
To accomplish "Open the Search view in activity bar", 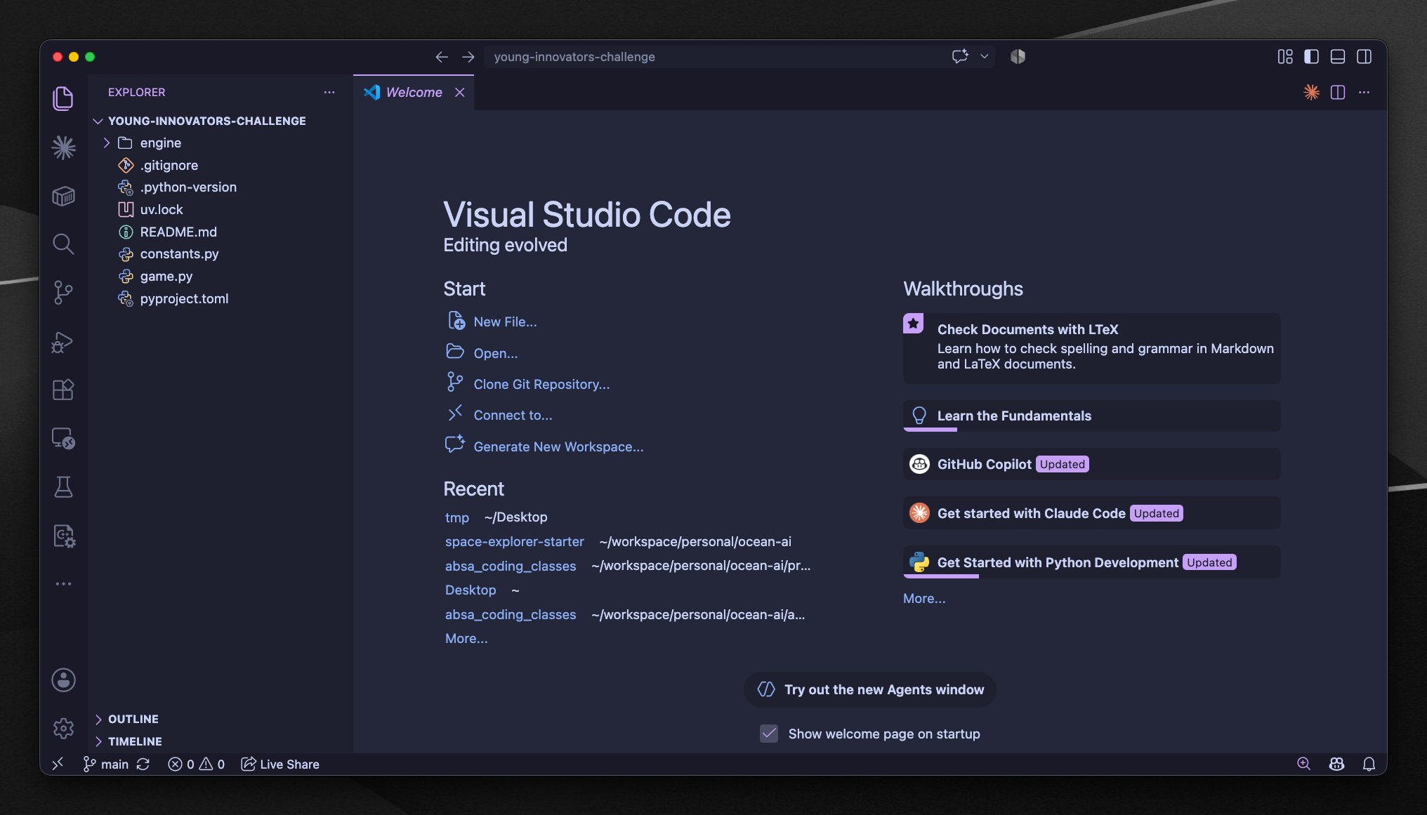I will pyautogui.click(x=63, y=244).
